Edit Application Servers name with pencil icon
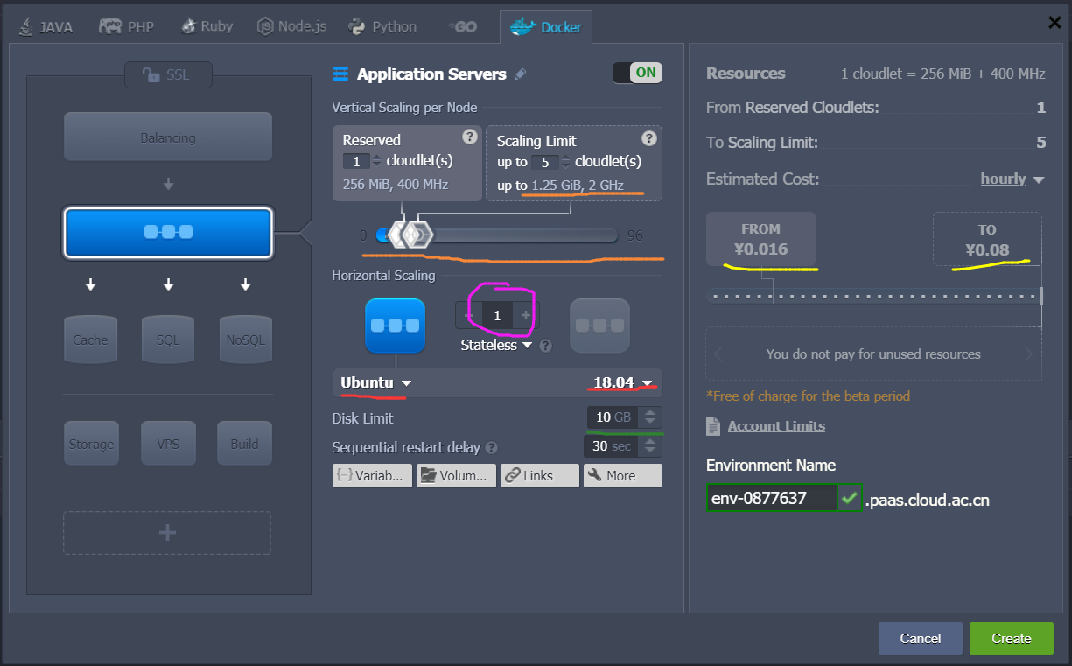Screen dimensions: 1072x666 coord(520,74)
